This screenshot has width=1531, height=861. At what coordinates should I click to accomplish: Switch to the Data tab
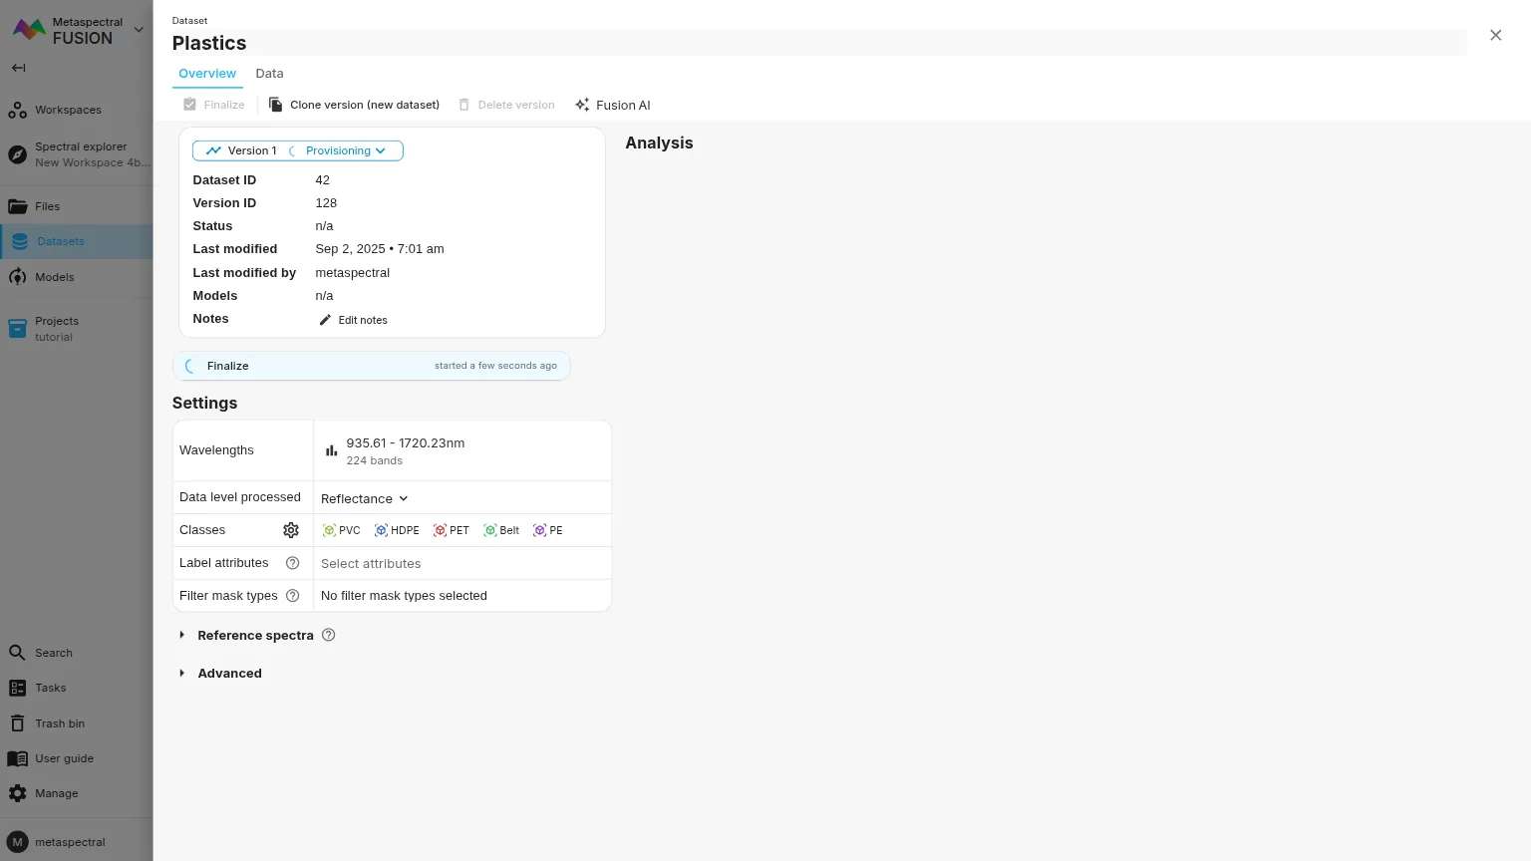(269, 74)
